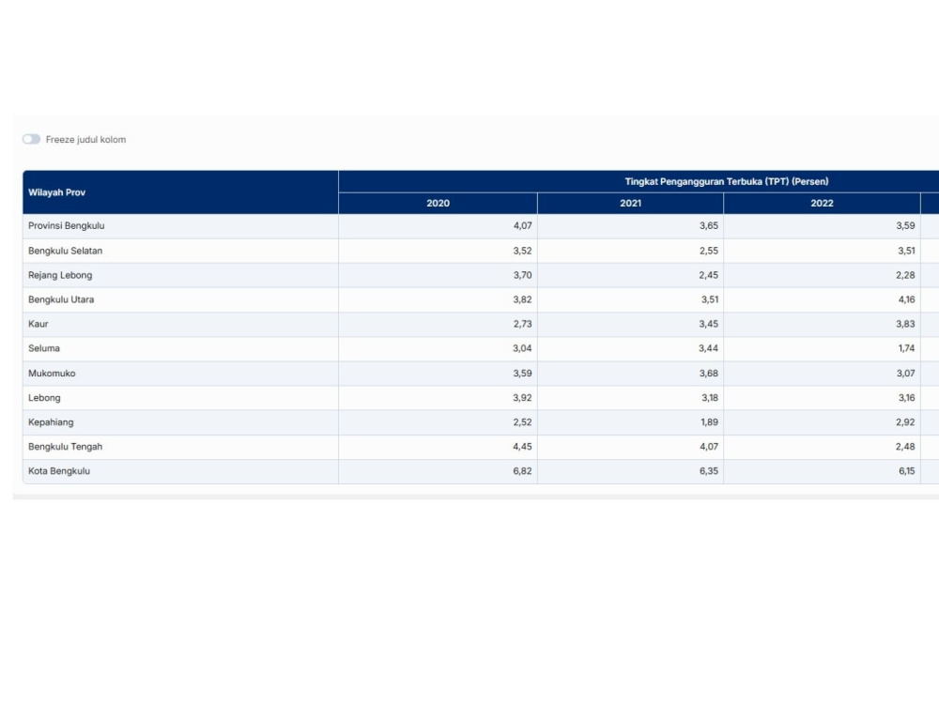Click the Rejang Lebong row label
This screenshot has height=704, width=939.
coord(60,275)
